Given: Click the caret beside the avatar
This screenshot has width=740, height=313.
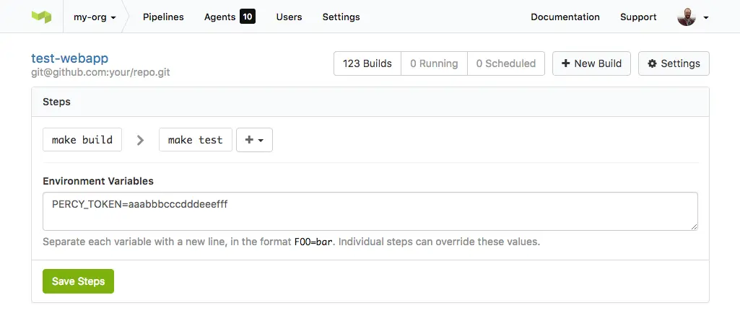Looking at the screenshot, I should click(x=705, y=17).
